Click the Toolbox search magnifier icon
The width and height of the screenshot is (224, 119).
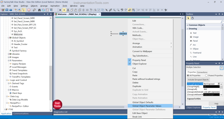(222, 22)
